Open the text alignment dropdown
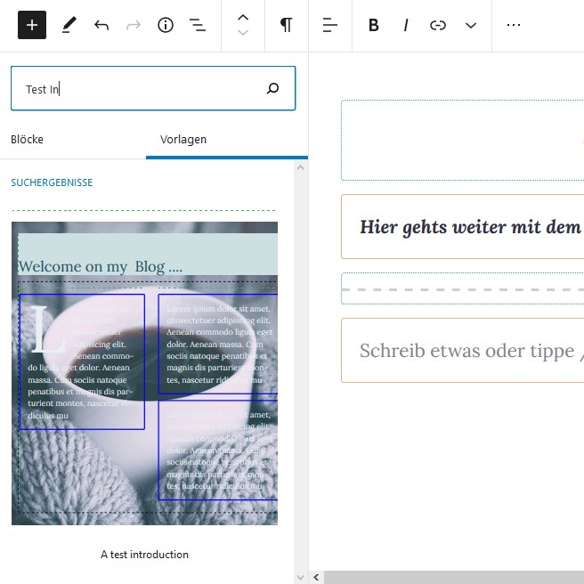This screenshot has height=584, width=584. [x=330, y=25]
